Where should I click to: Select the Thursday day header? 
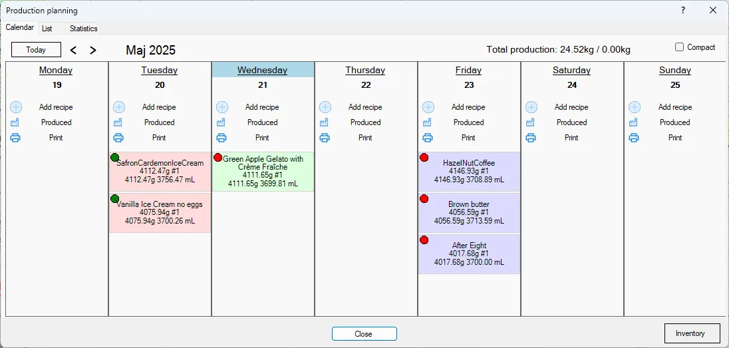pyautogui.click(x=365, y=71)
